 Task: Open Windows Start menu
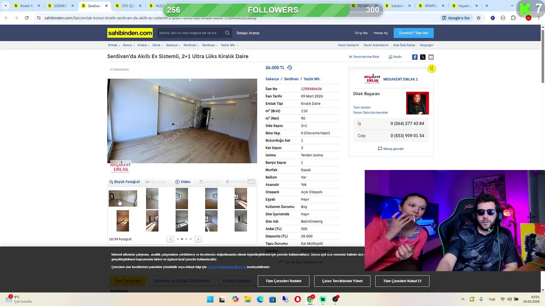(210, 300)
